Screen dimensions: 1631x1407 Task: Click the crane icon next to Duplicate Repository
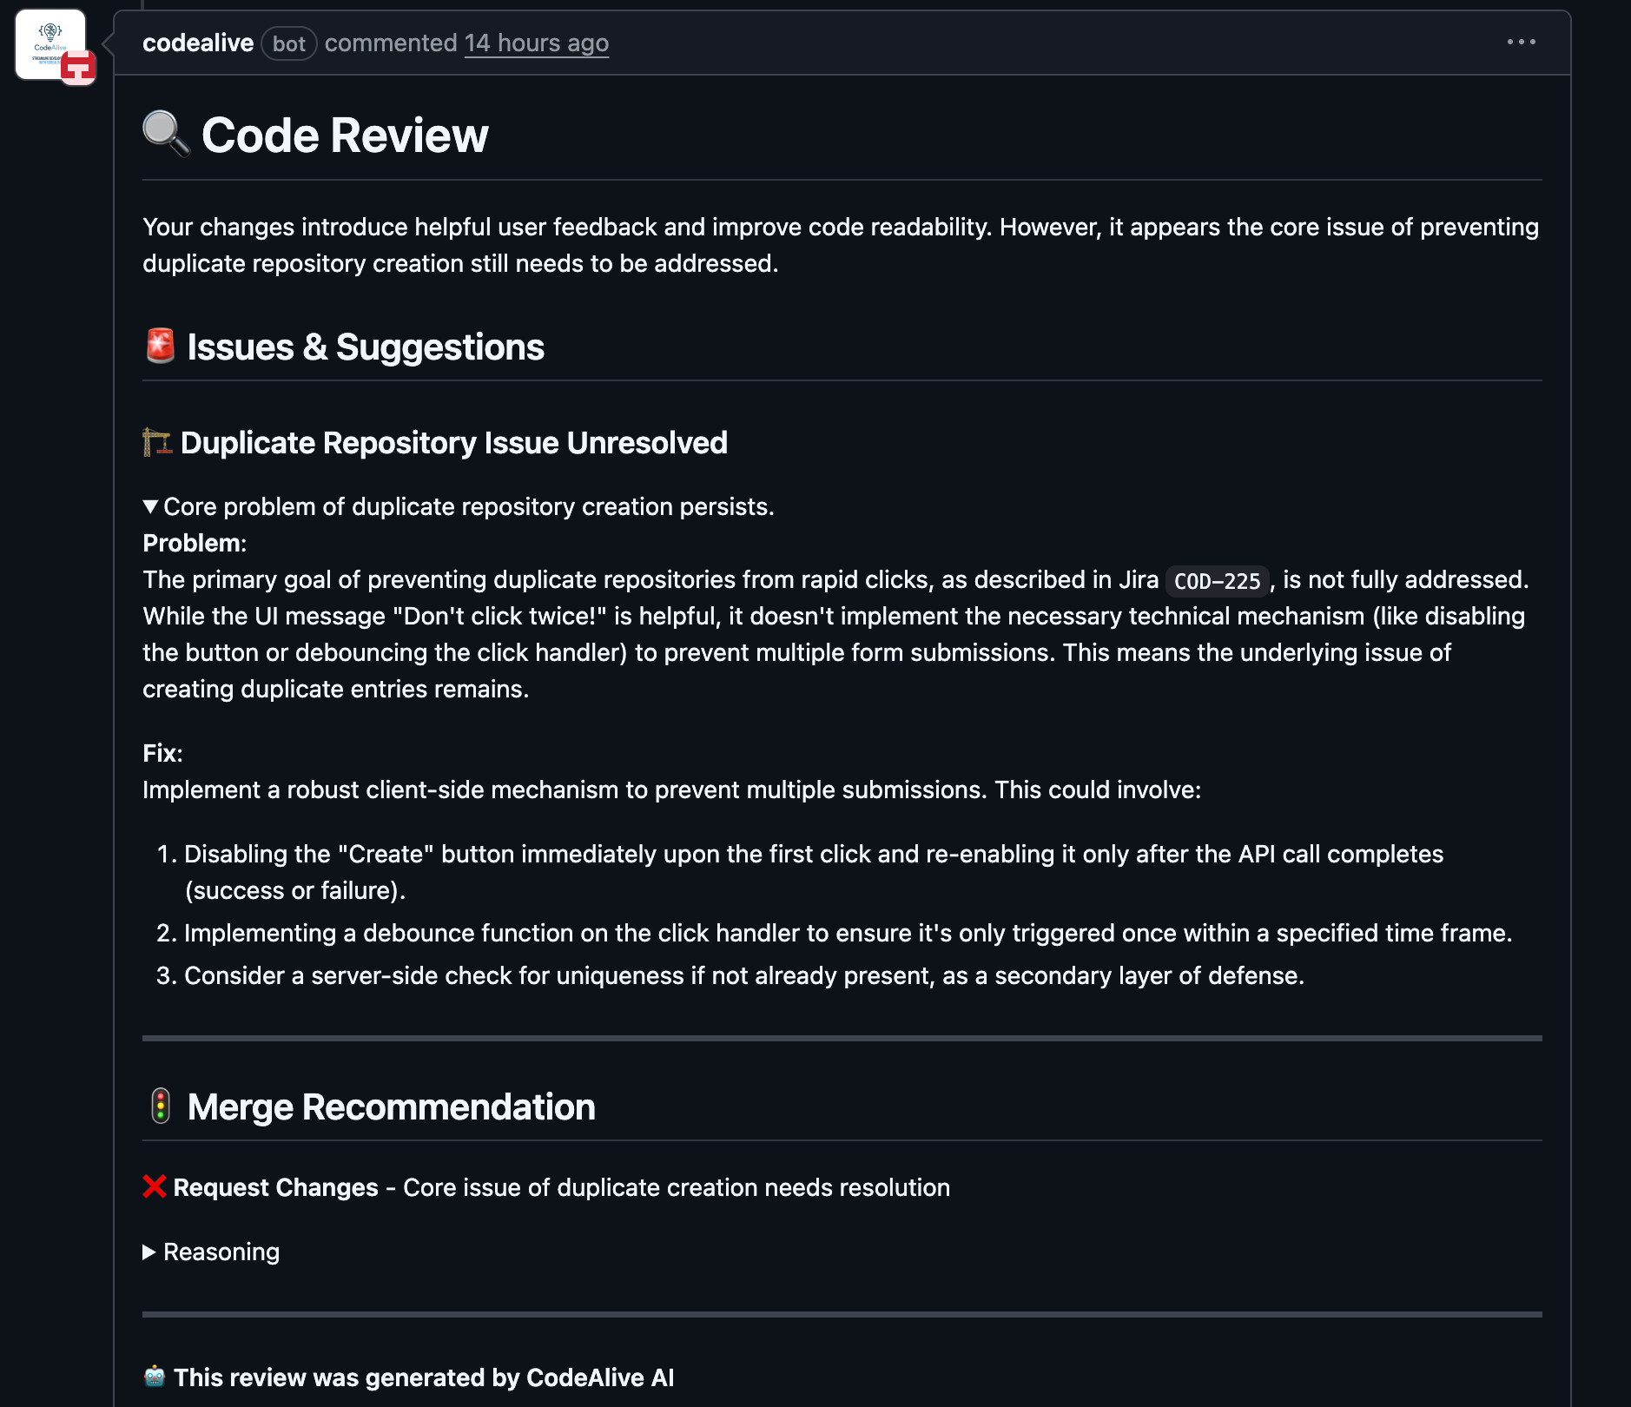(157, 442)
